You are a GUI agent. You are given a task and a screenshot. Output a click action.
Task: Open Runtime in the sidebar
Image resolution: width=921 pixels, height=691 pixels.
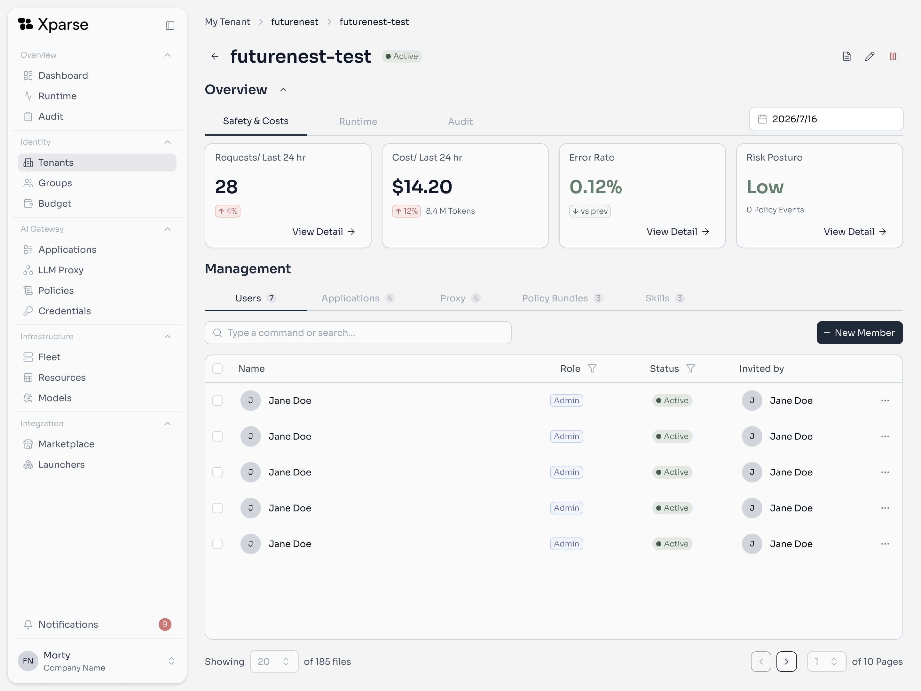click(x=97, y=96)
